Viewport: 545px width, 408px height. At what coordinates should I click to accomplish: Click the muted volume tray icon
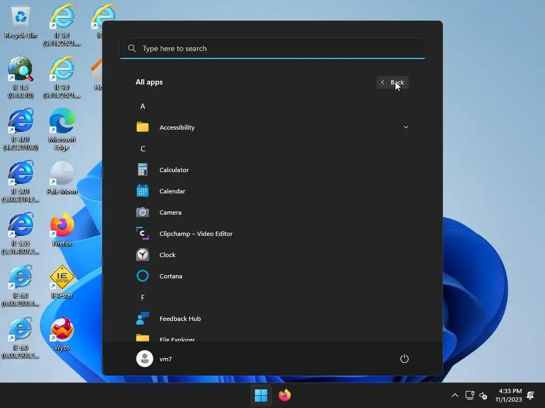(x=483, y=395)
